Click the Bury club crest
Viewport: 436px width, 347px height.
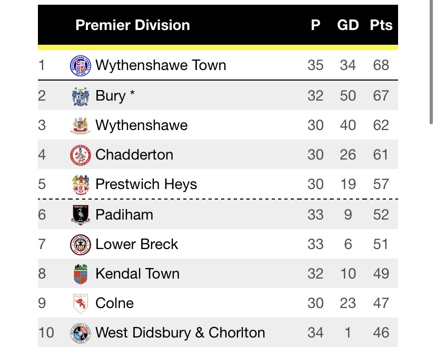(x=81, y=96)
